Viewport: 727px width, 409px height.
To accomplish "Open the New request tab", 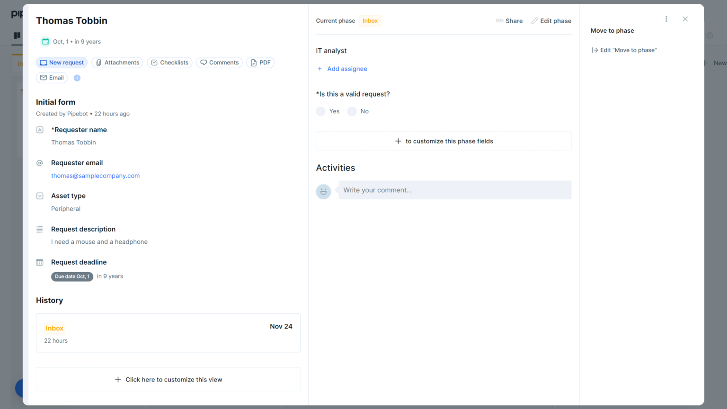I will tap(62, 62).
